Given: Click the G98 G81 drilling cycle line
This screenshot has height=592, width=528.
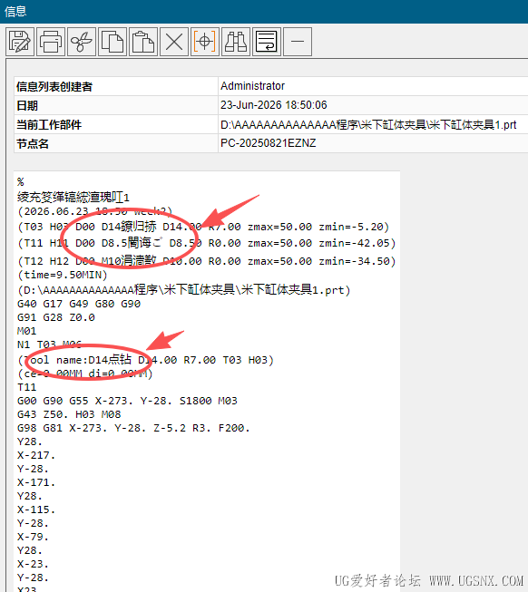Looking at the screenshot, I should tap(133, 428).
